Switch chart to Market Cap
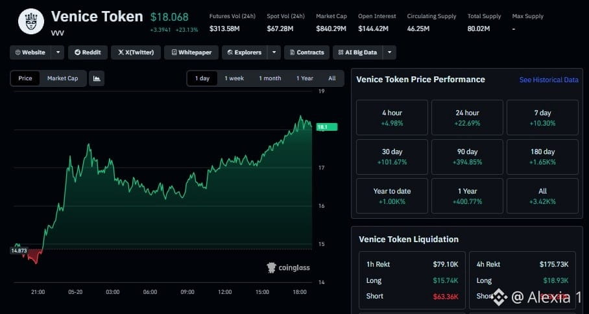 [x=63, y=78]
